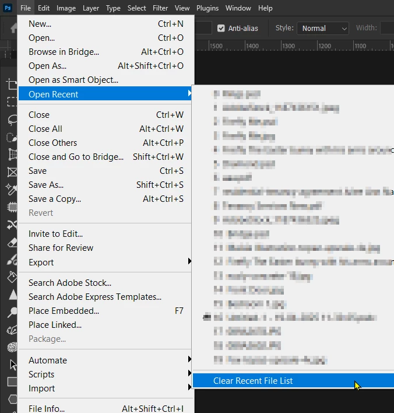The image size is (394, 413).
Task: Open the Edit menu
Action: tap(44, 8)
